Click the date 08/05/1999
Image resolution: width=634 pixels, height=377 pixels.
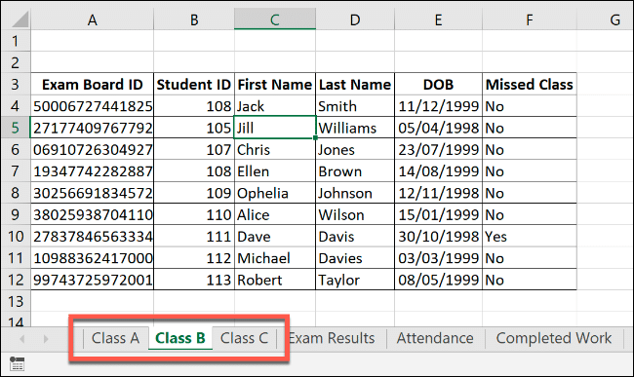coord(438,280)
